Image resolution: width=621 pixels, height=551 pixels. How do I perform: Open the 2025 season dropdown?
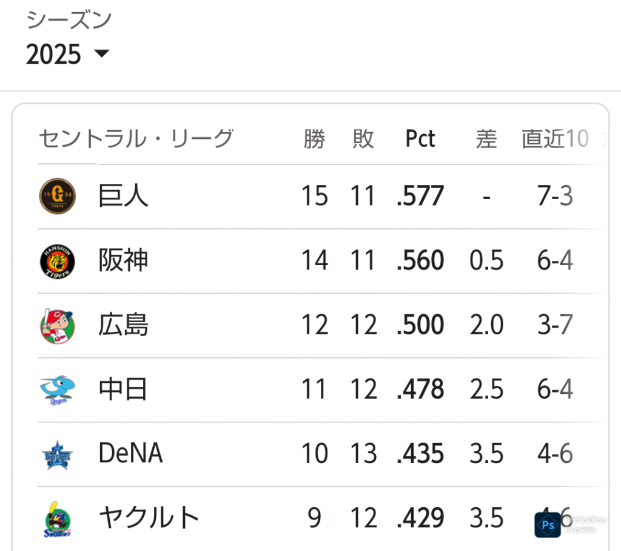(67, 54)
